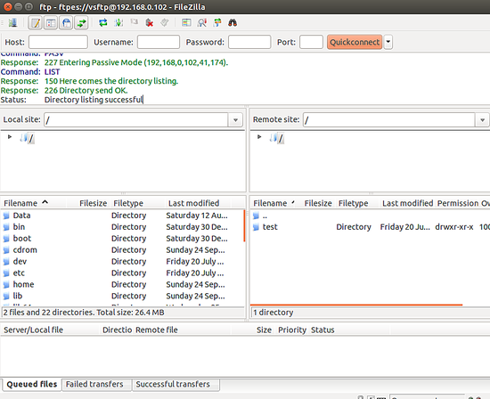Toggle message log display button
This screenshot has width=490, height=399.
click(x=36, y=23)
